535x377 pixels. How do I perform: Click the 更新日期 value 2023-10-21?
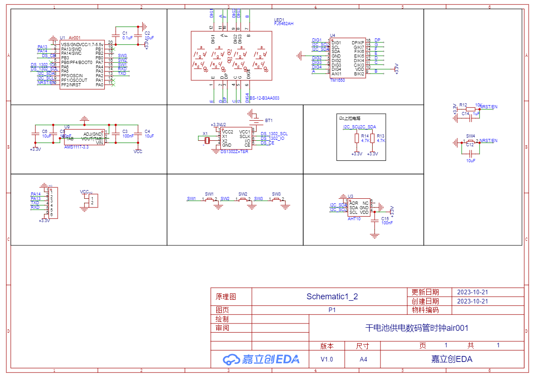[472, 292]
